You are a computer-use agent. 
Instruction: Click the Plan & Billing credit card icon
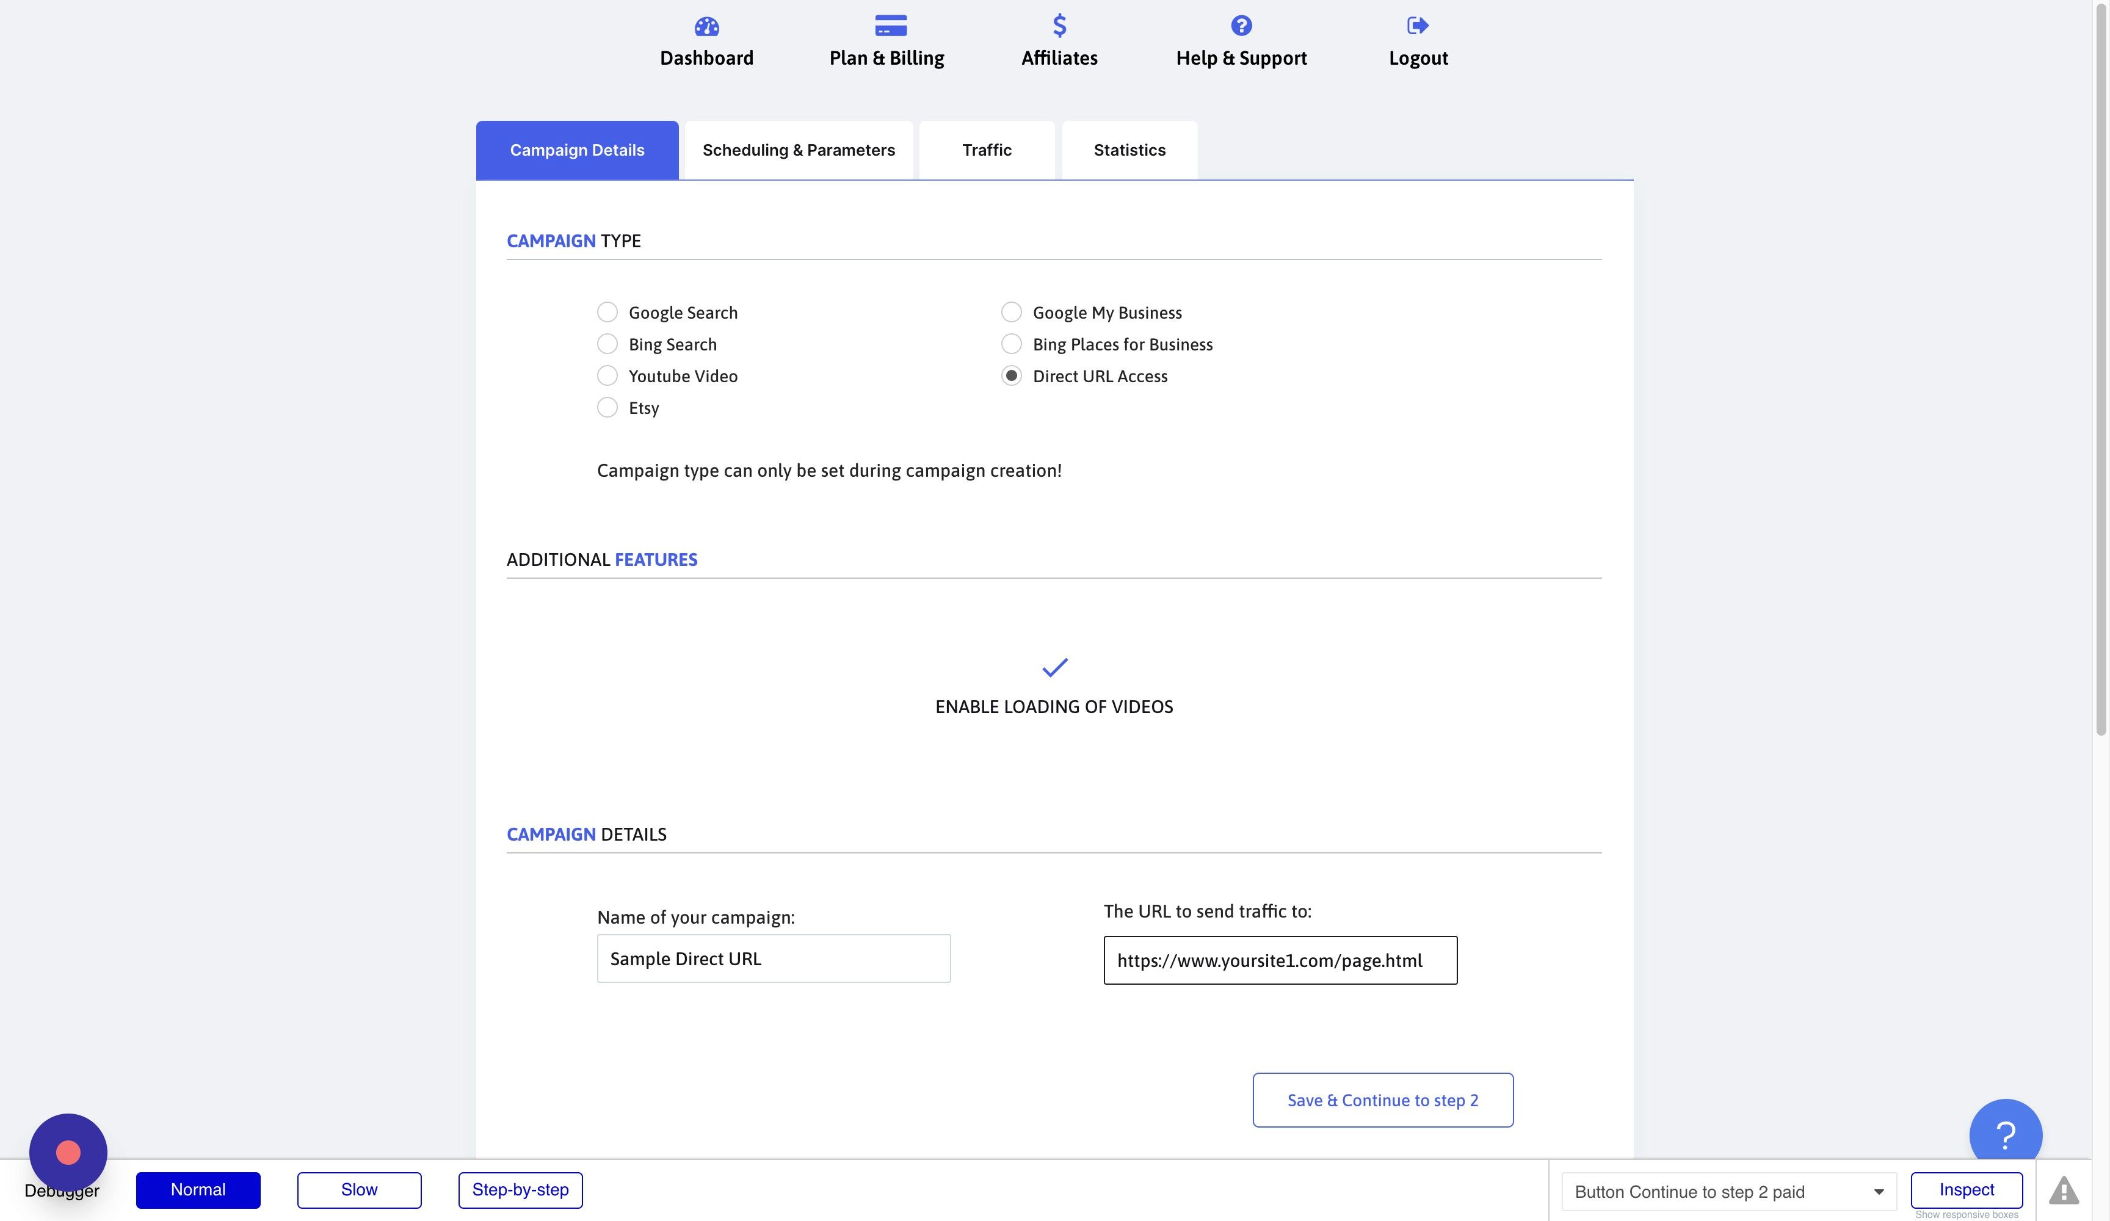[x=890, y=26]
